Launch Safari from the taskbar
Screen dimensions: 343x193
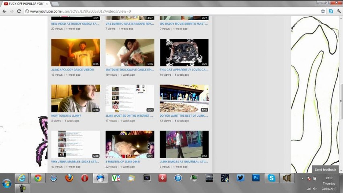(x=54, y=178)
